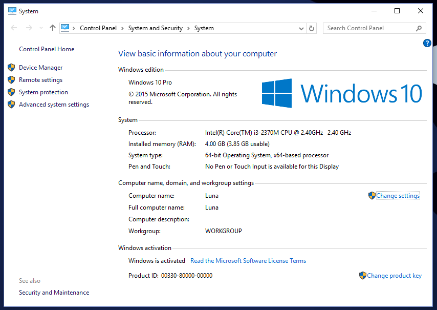Click the 'Computer description:' label
The image size is (437, 310).
click(x=159, y=219)
